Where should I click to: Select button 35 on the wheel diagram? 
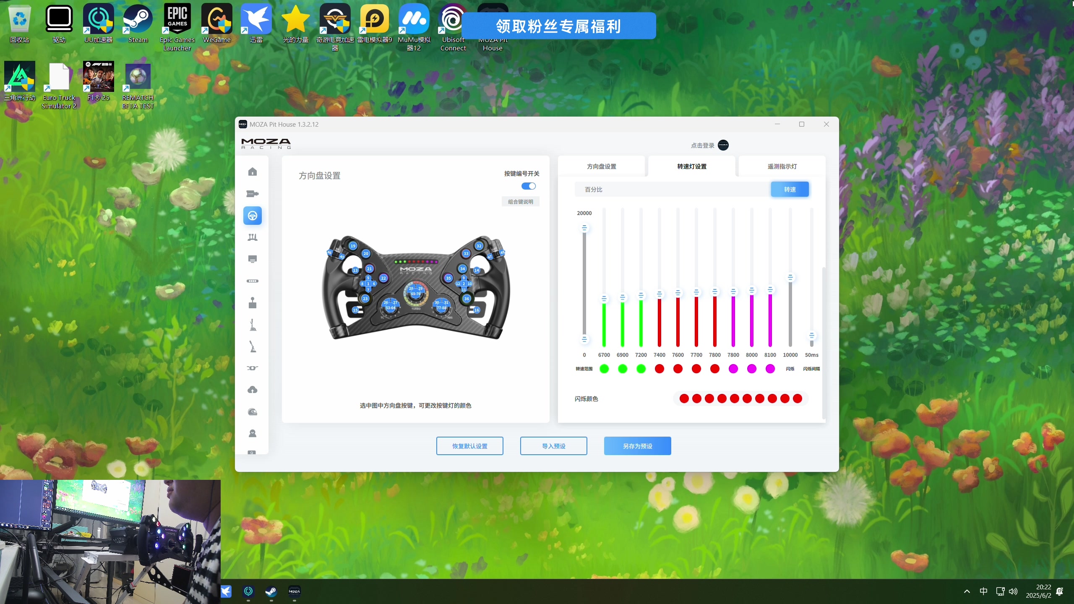click(448, 278)
